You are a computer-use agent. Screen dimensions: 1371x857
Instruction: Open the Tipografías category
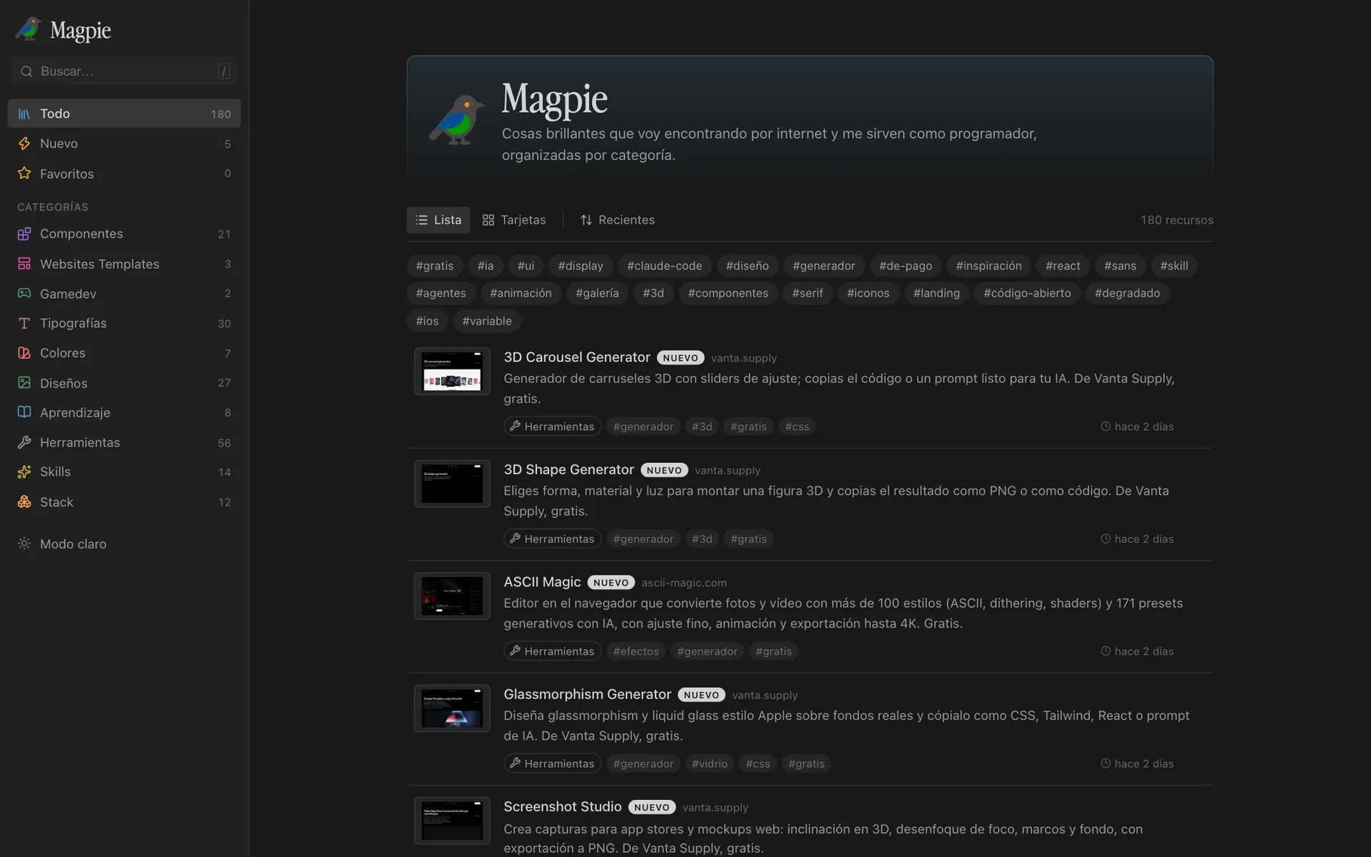[x=124, y=323]
